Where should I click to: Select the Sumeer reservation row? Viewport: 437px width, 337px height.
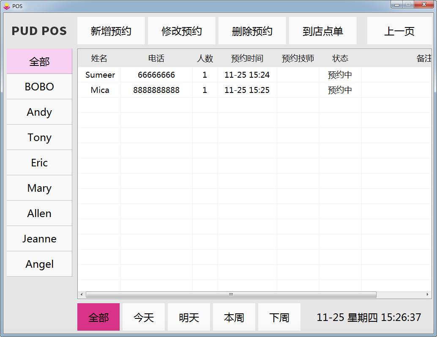[100, 75]
